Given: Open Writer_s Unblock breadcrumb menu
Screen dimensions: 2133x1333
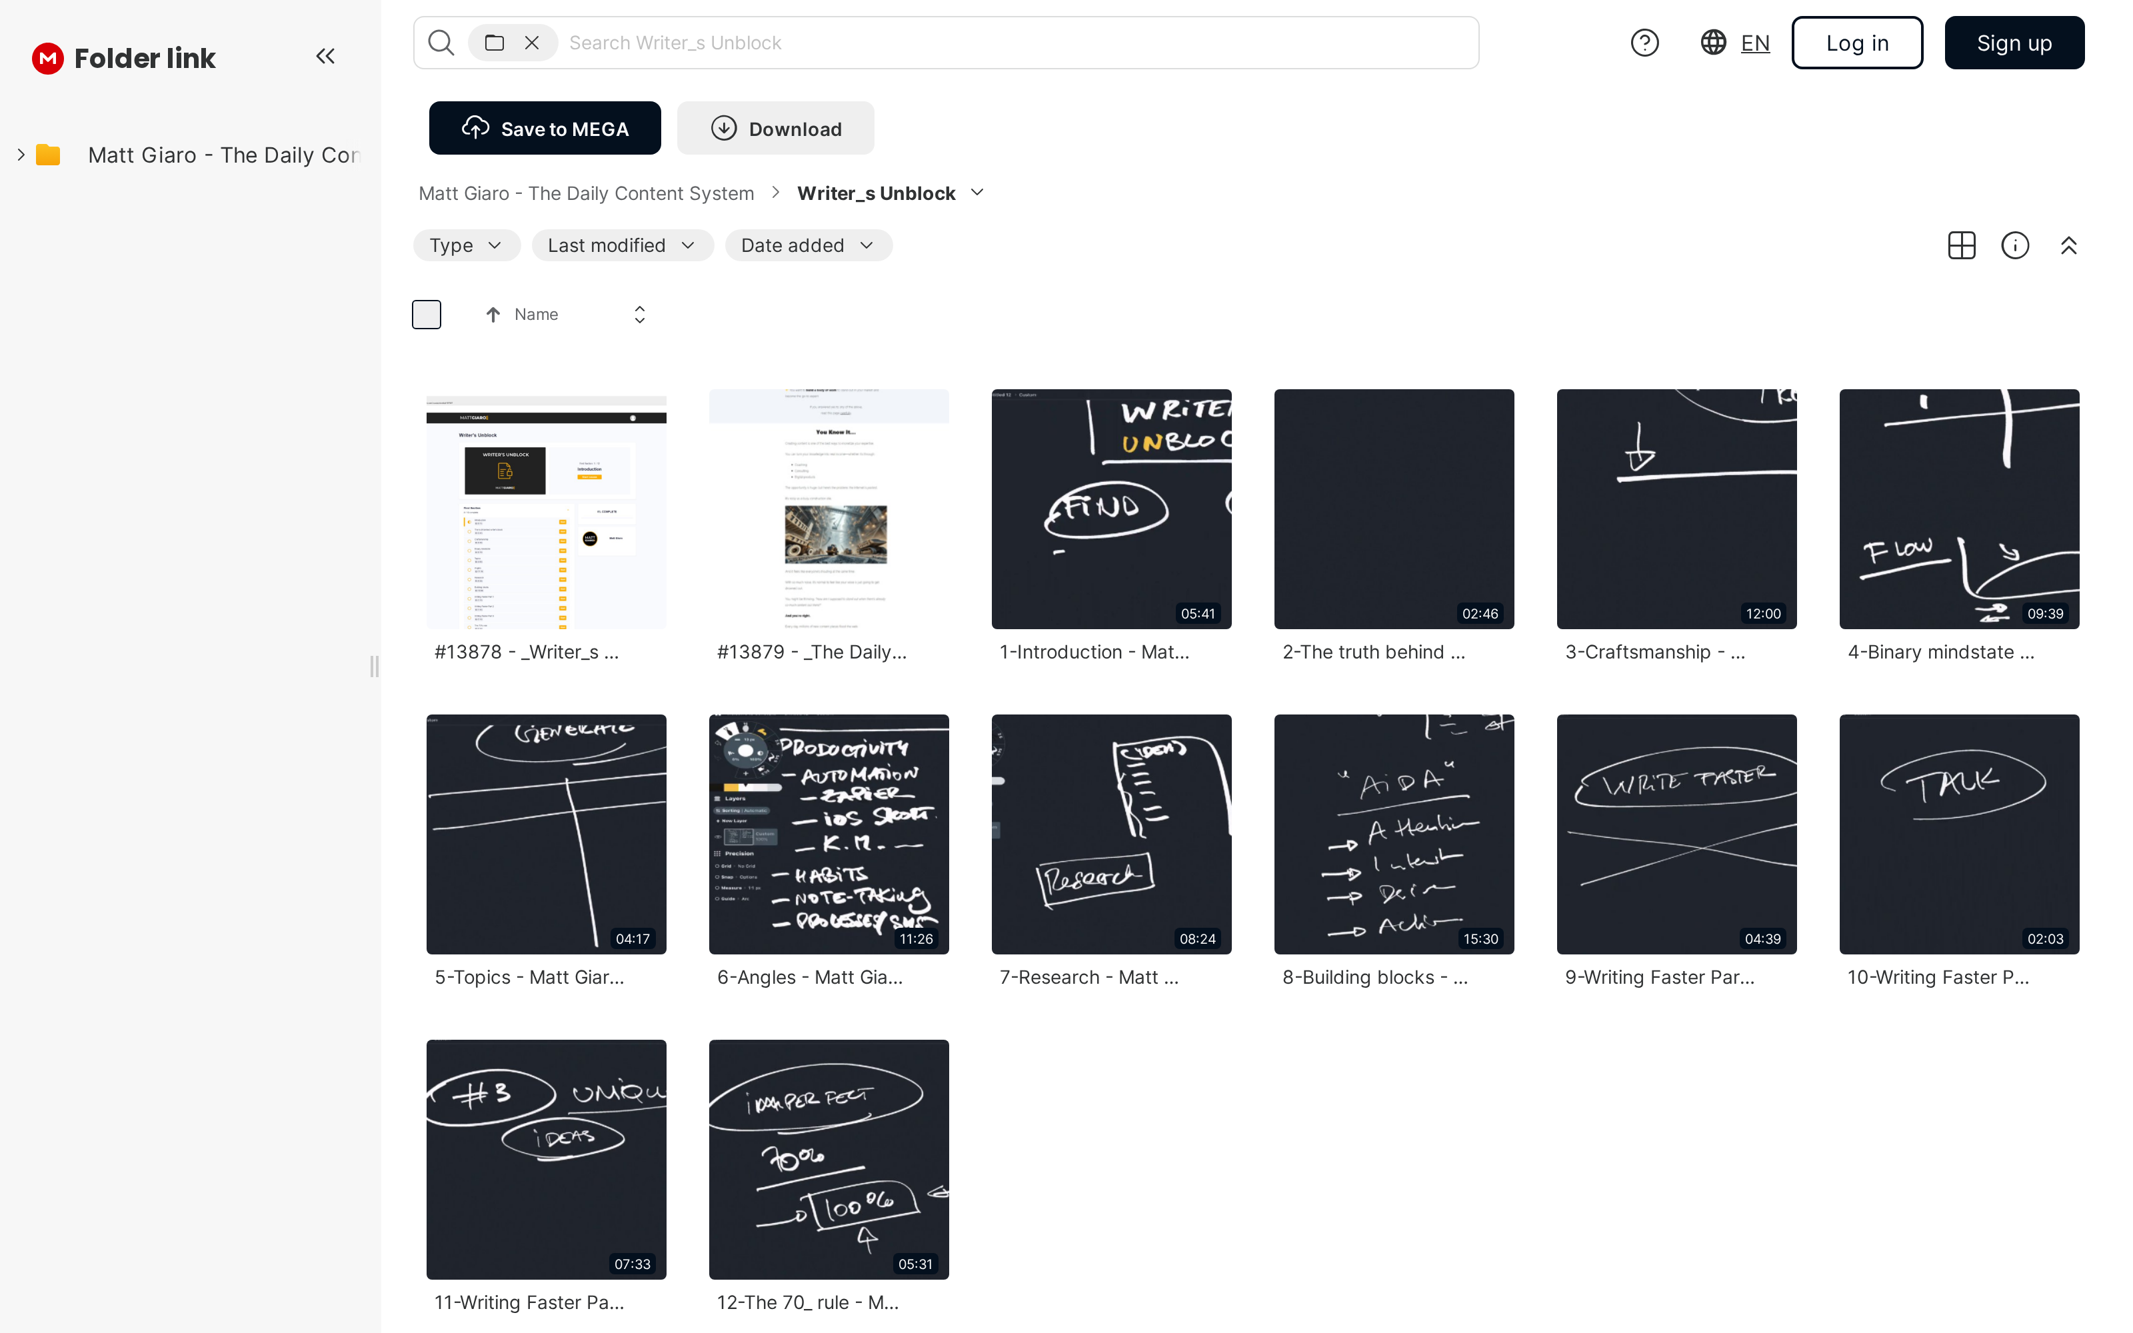Looking at the screenshot, I should [977, 193].
